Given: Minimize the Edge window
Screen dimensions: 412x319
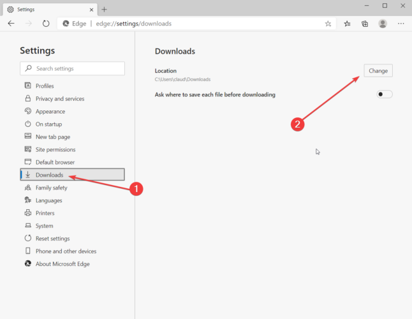Looking at the screenshot, I should (367, 6).
